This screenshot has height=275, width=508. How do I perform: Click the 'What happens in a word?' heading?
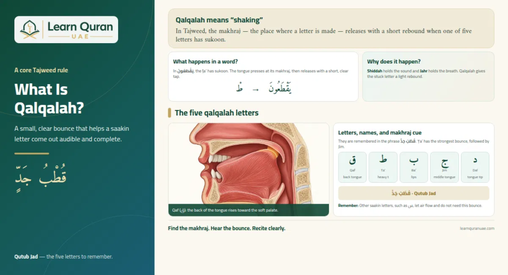pyautogui.click(x=205, y=61)
